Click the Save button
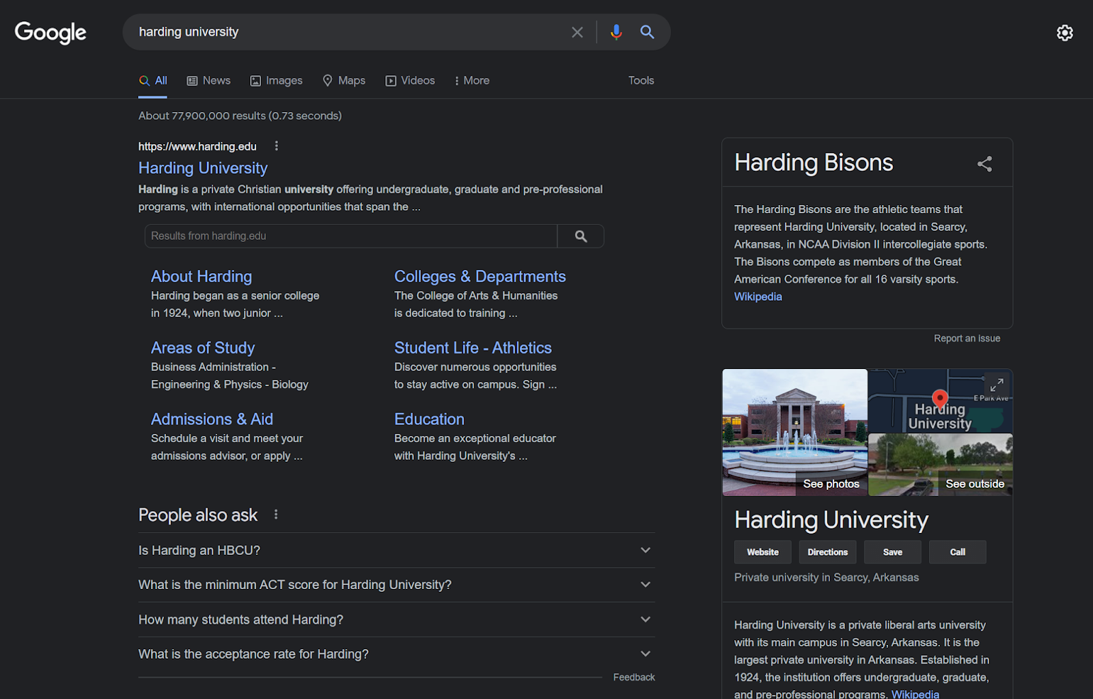This screenshot has width=1093, height=699. pyautogui.click(x=893, y=552)
